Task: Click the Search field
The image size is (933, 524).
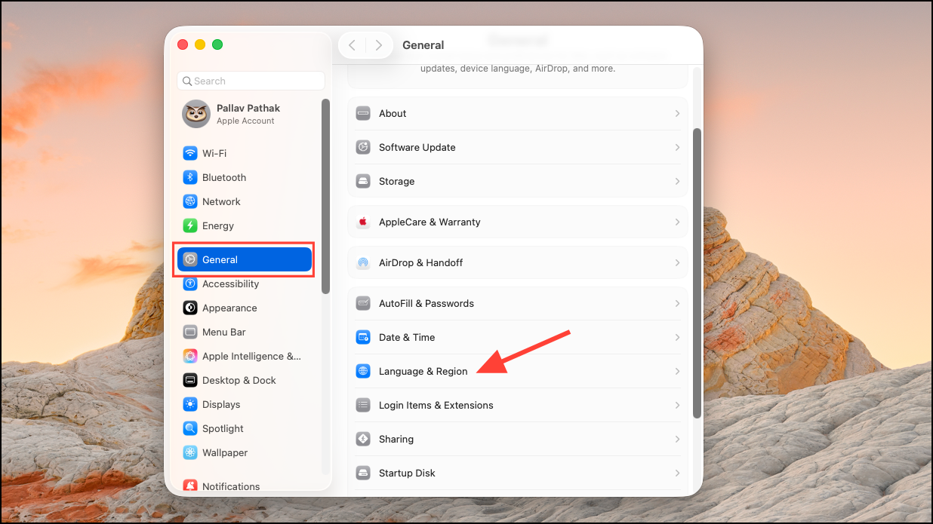Action: pos(251,81)
